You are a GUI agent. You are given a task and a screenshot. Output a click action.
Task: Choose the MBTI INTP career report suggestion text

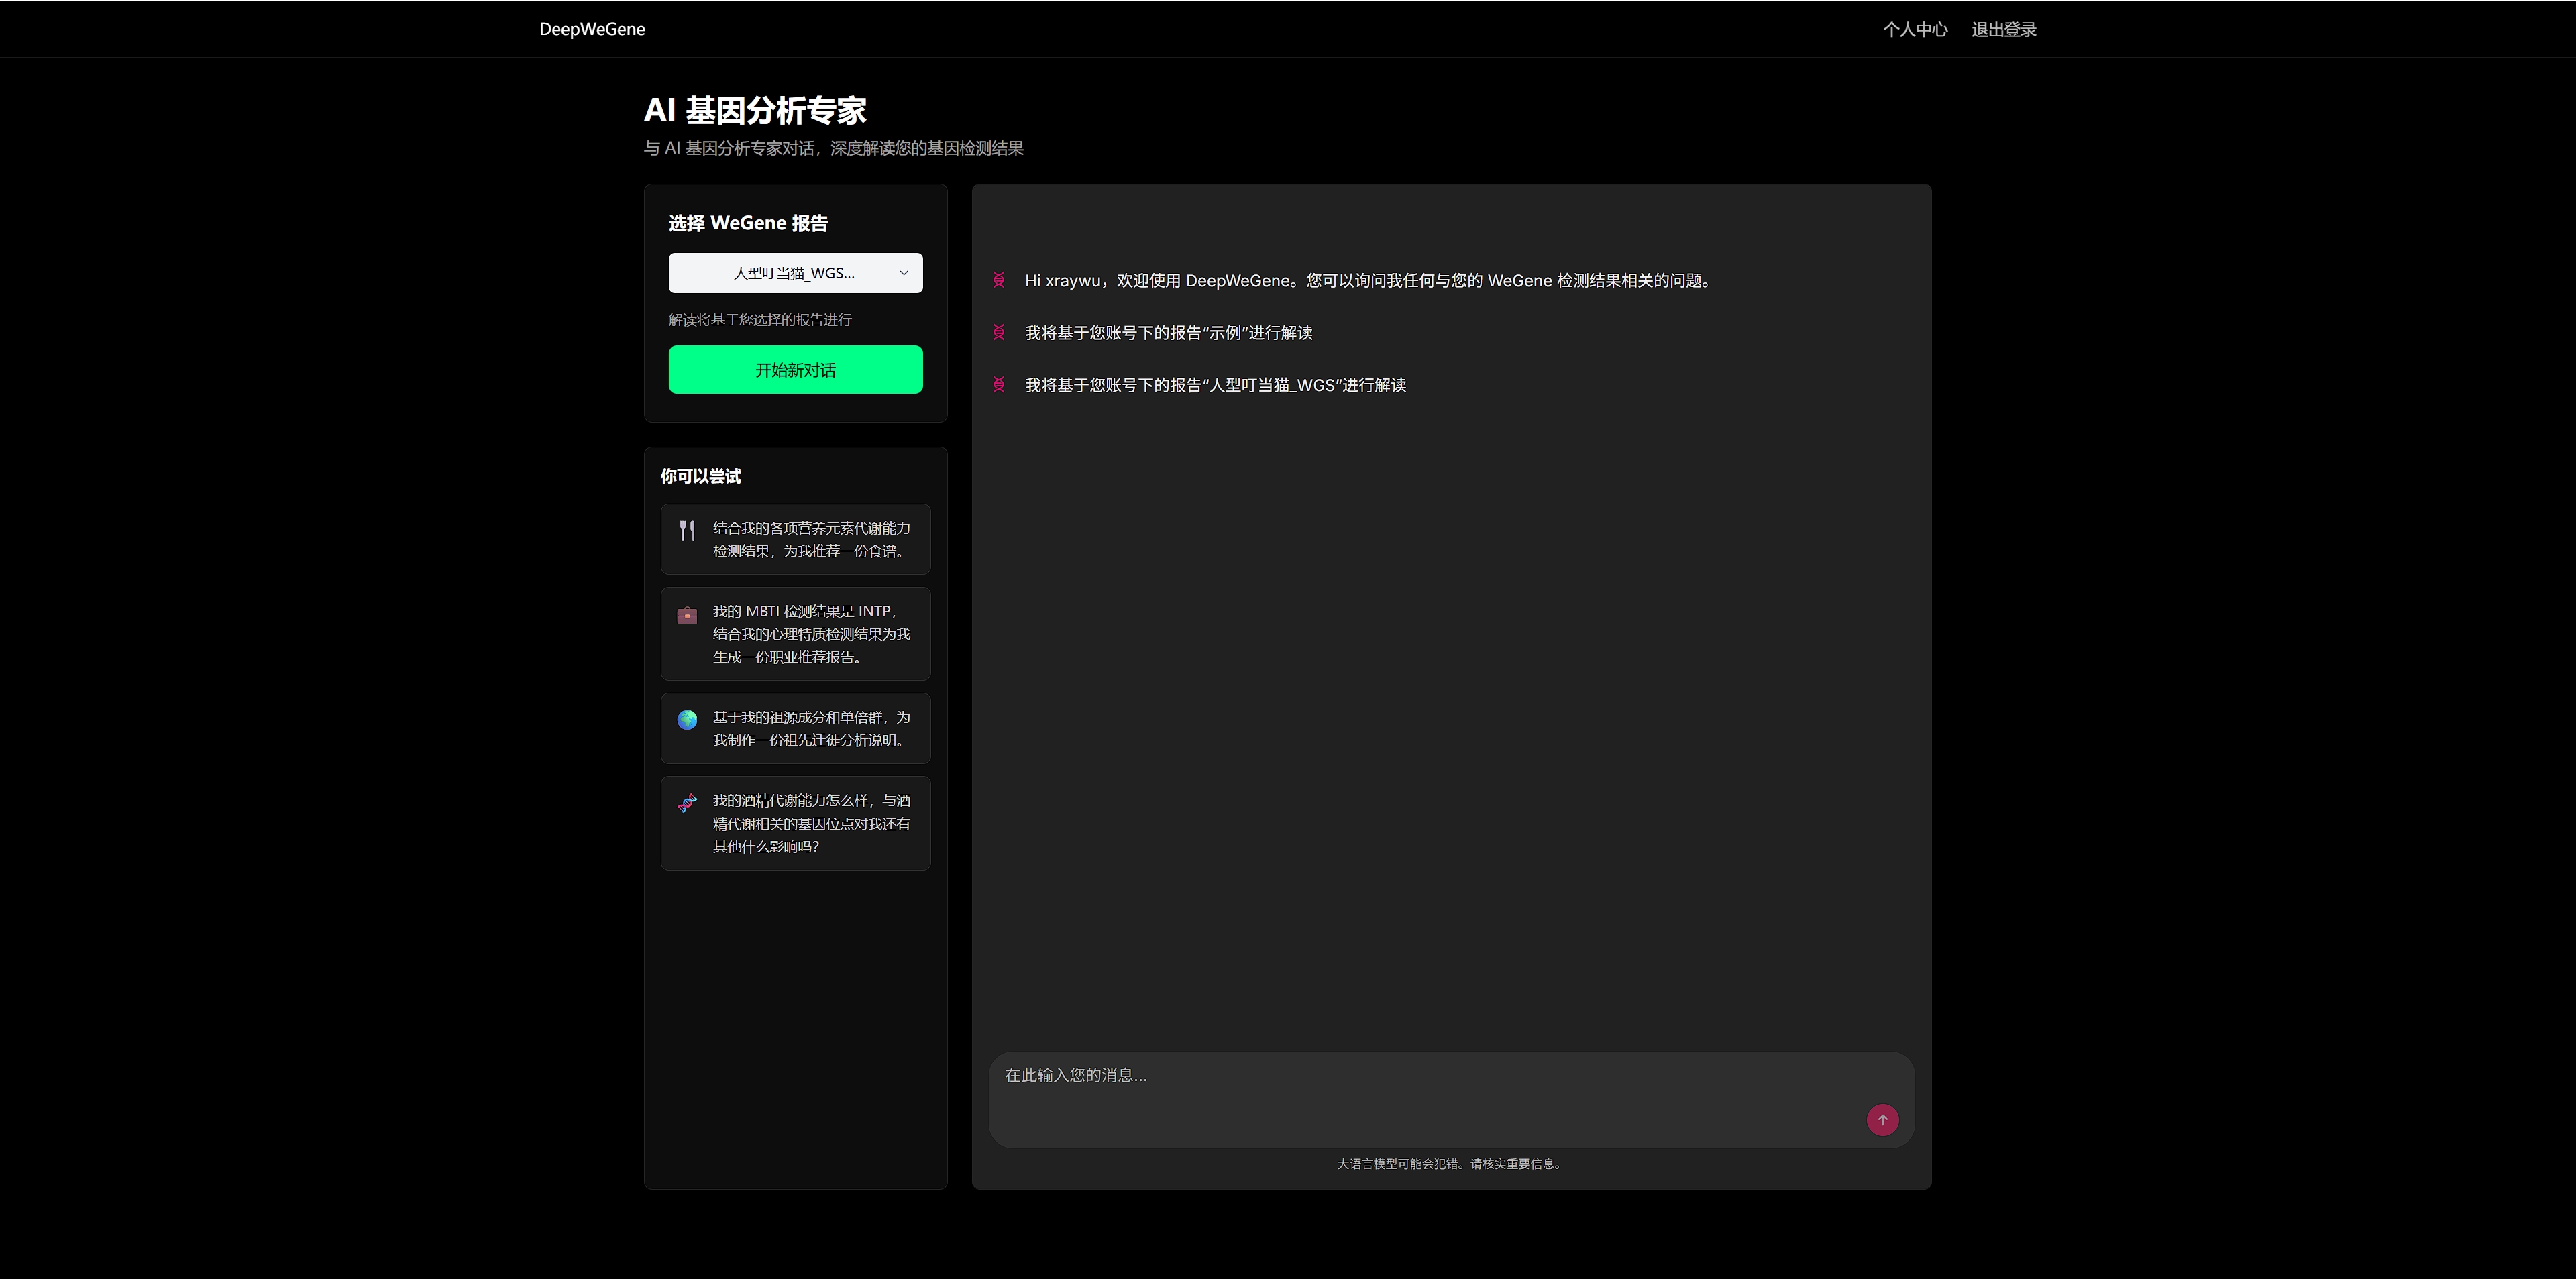click(811, 634)
